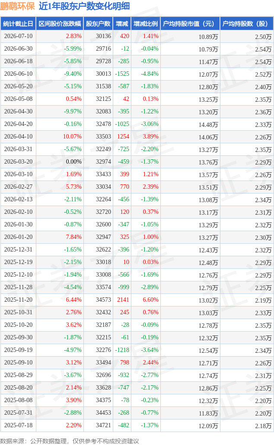Image resolution: width=274 pixels, height=445 pixels.
Task: Click the -1525 decrease value cell
Action: pos(122,74)
